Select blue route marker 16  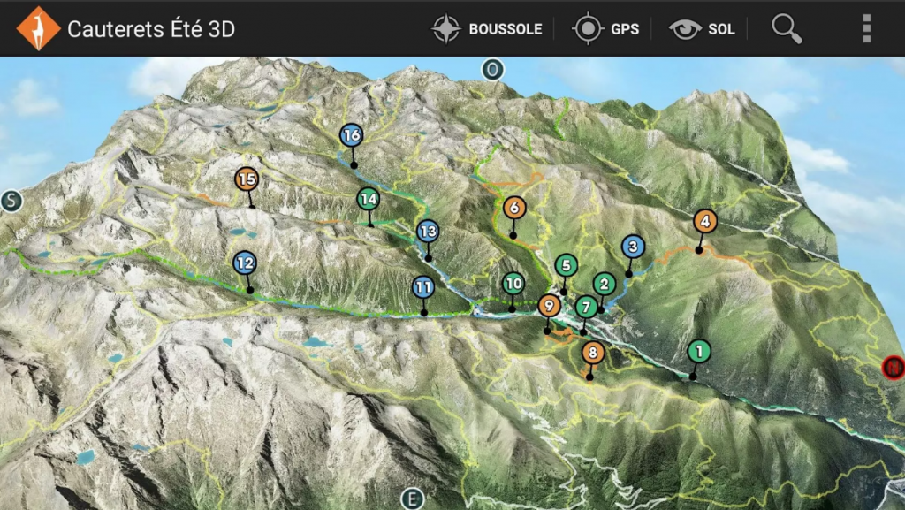click(x=352, y=135)
